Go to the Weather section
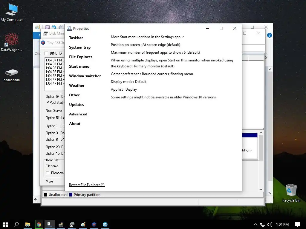 (77, 86)
